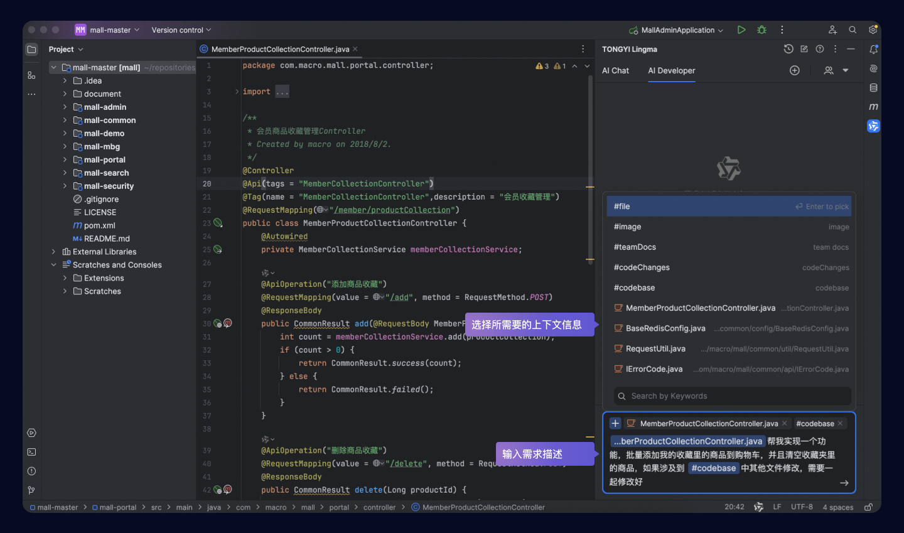The image size is (904, 533).
Task: Open the Database tool window icon
Action: pyautogui.click(x=873, y=88)
